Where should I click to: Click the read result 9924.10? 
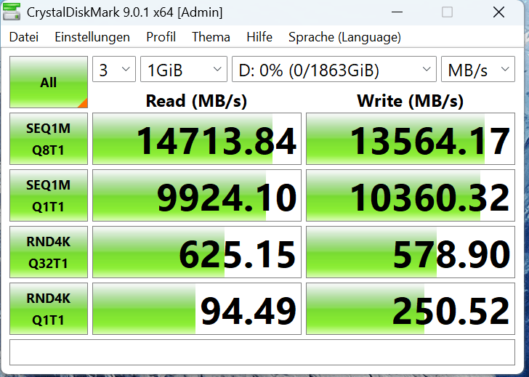point(197,195)
